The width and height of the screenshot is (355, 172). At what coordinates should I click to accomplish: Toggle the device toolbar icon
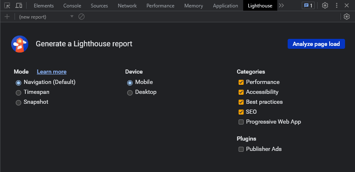click(x=19, y=6)
